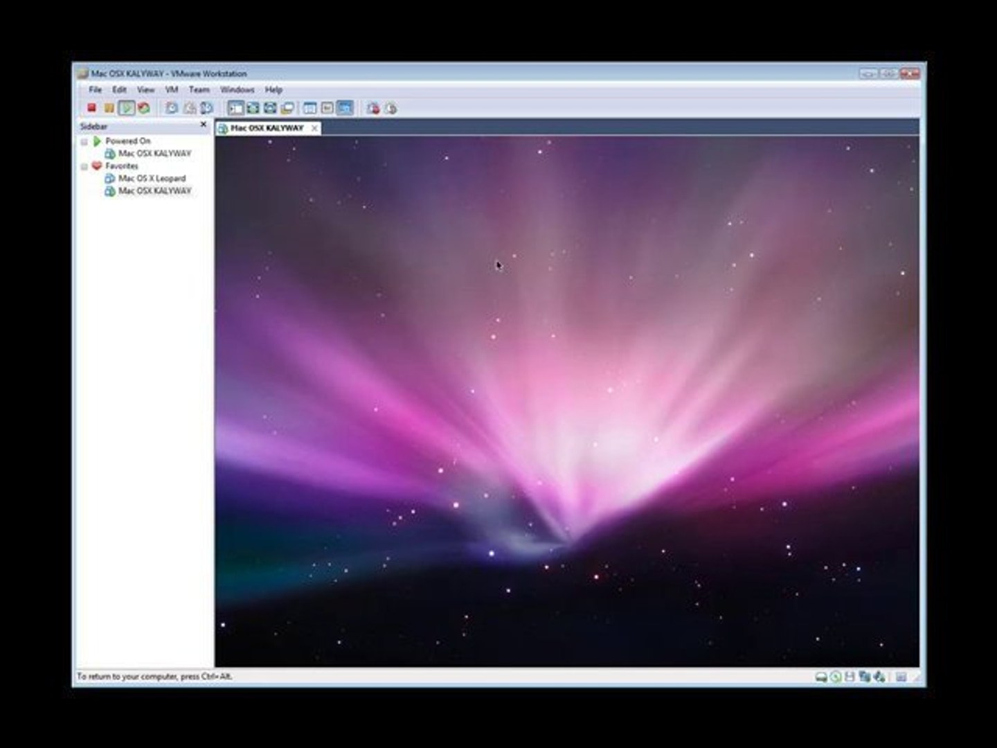Enter Full Screen mode via toolbar icon
This screenshot has height=748, width=997.
pyautogui.click(x=253, y=108)
